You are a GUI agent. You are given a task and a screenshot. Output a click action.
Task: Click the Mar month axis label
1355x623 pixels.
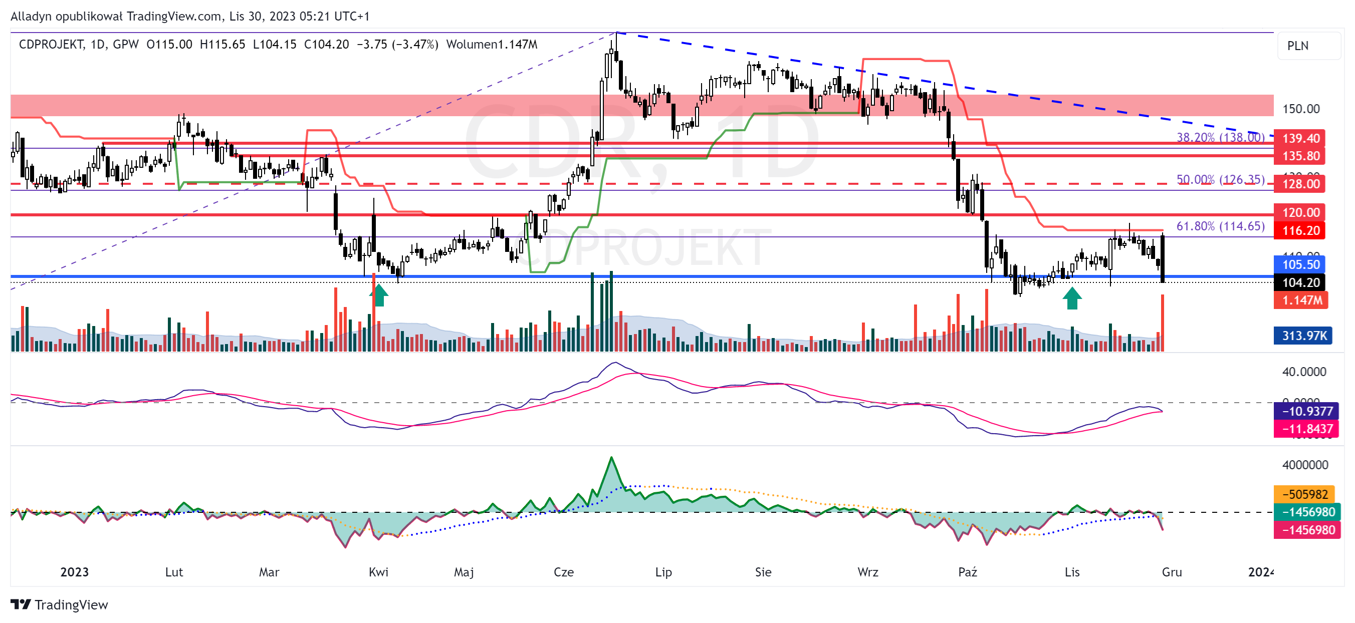pos(269,572)
